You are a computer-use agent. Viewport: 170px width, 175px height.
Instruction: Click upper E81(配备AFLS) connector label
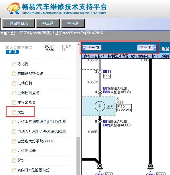point(115,88)
